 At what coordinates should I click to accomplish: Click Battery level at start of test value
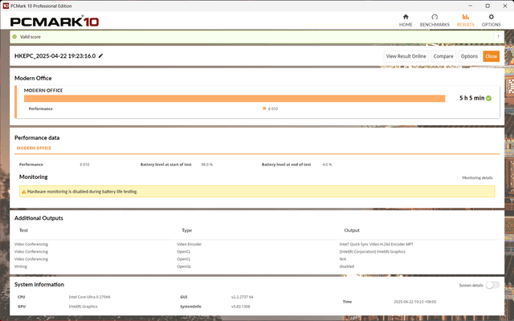[x=206, y=165]
